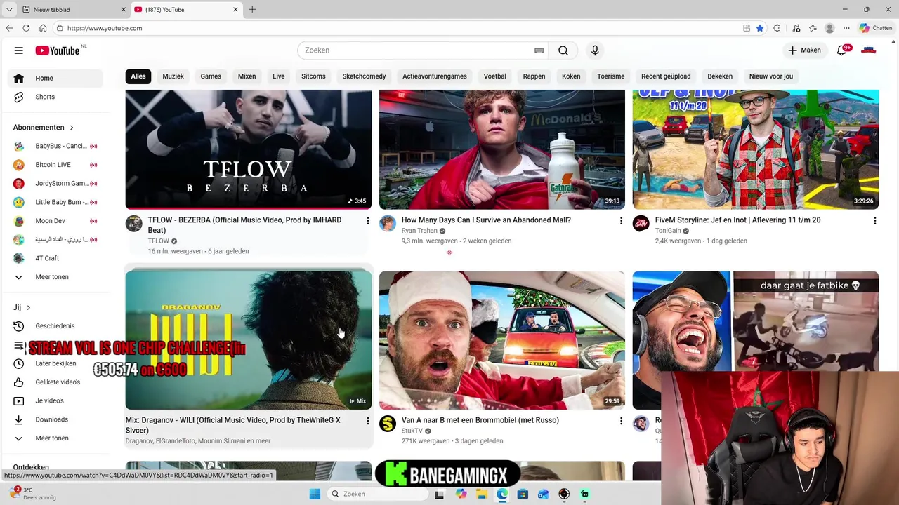The width and height of the screenshot is (899, 505).
Task: Open the Windows Start menu
Action: click(x=314, y=494)
